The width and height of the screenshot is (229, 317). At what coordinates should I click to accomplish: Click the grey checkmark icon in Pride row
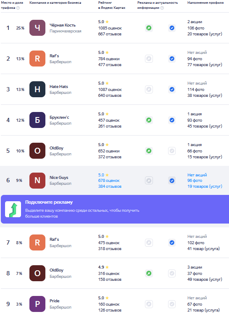(x=172, y=304)
